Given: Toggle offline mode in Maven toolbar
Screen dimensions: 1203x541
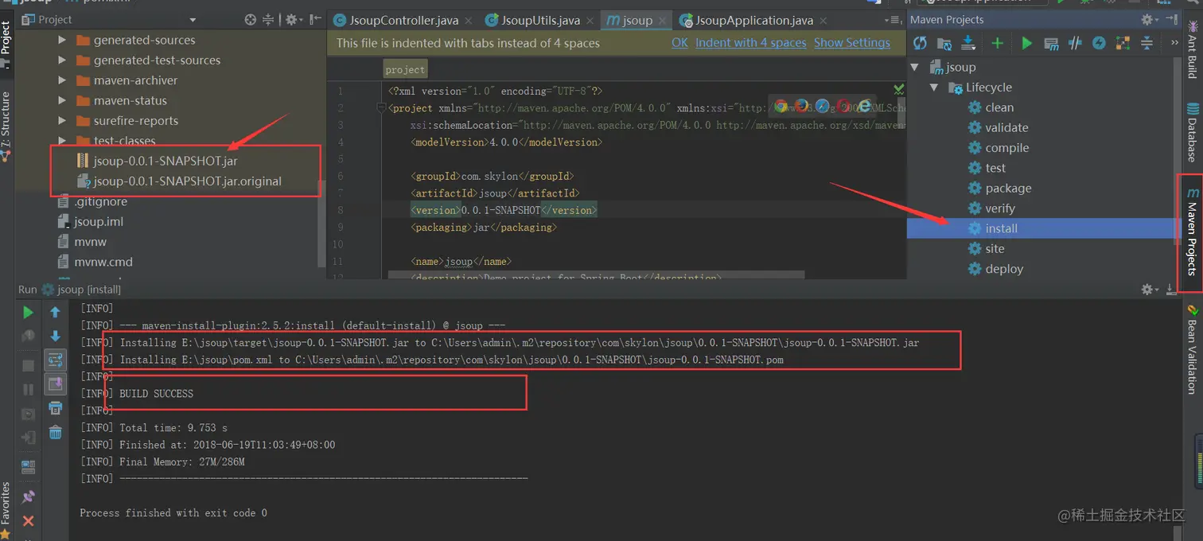Looking at the screenshot, I should point(1075,43).
